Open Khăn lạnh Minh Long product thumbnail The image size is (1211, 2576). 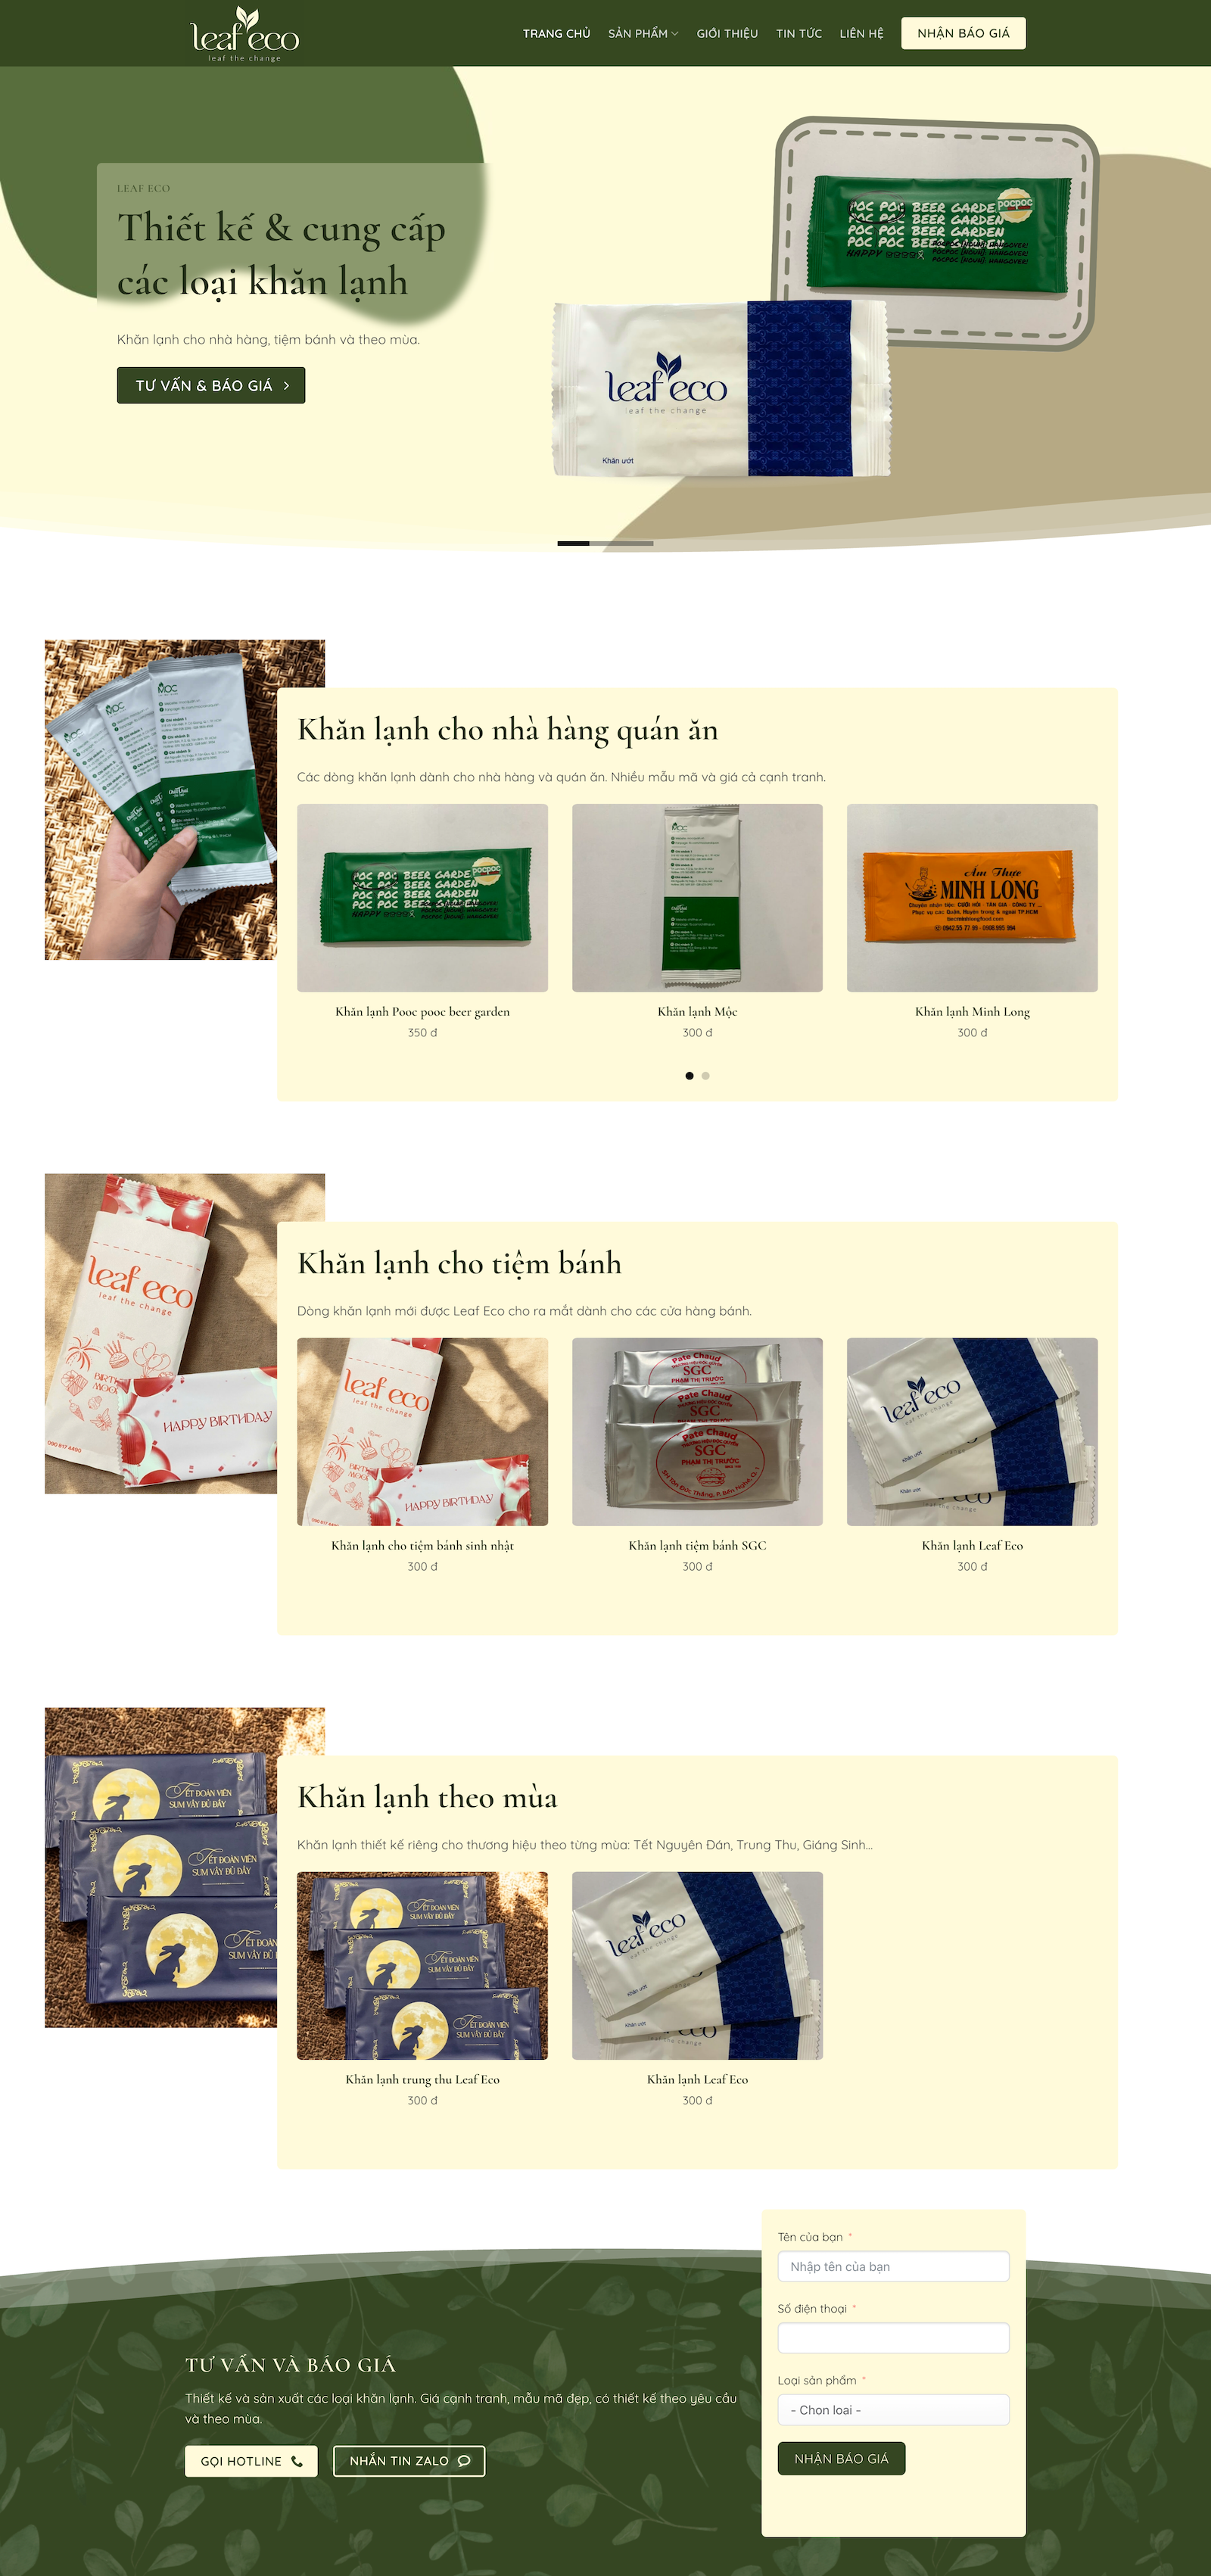pyautogui.click(x=972, y=898)
